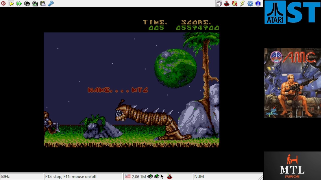Image resolution: width=321 pixels, height=180 pixels.
Task: Click the A.M.C. game cover thumbnail
Action: [x=292, y=83]
